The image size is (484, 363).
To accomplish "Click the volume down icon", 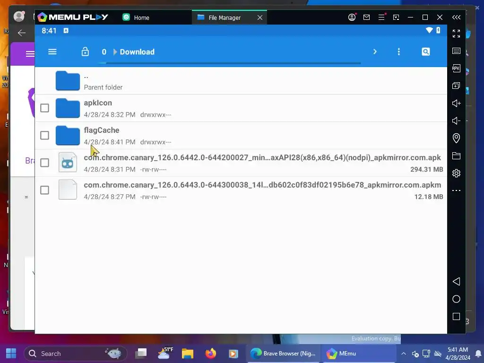I will click(x=456, y=121).
